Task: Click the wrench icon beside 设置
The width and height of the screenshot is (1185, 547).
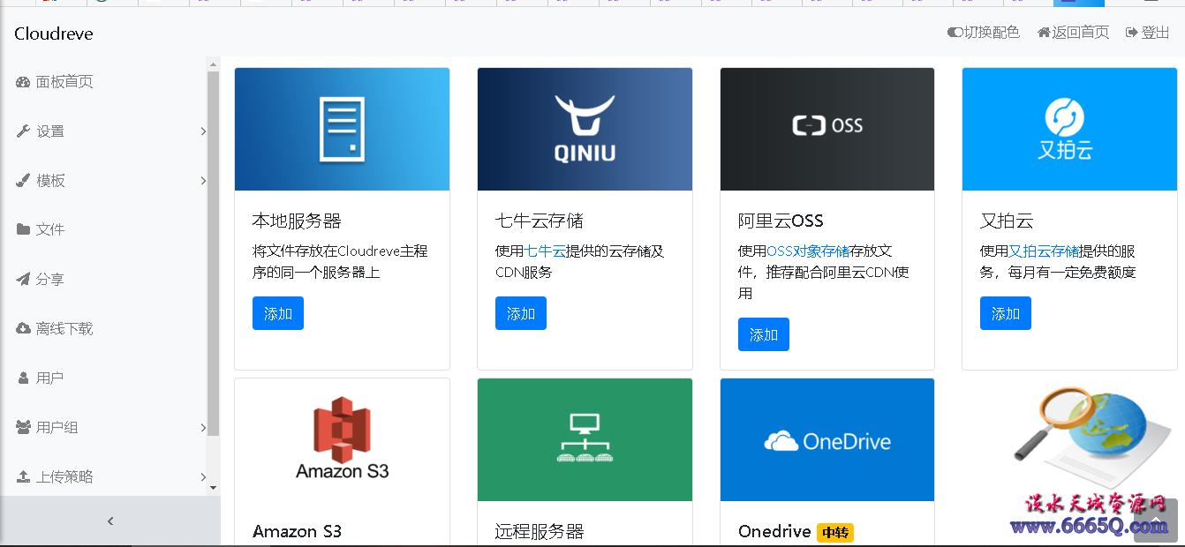Action: tap(23, 131)
